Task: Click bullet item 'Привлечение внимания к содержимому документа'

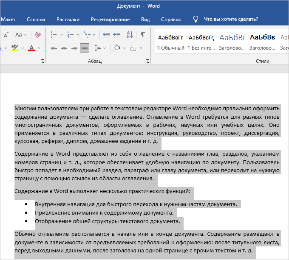Action: [x=104, y=213]
